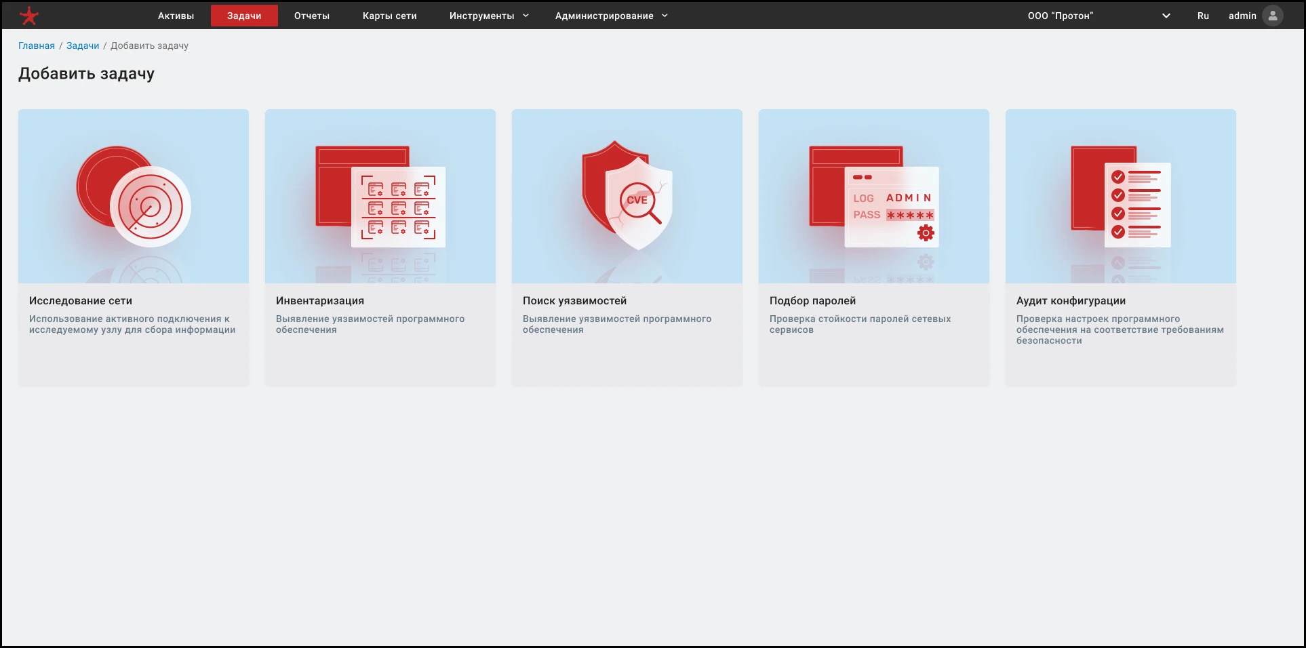This screenshot has height=648, width=1306.
Task: Select the active Задачи tab
Action: (x=244, y=16)
